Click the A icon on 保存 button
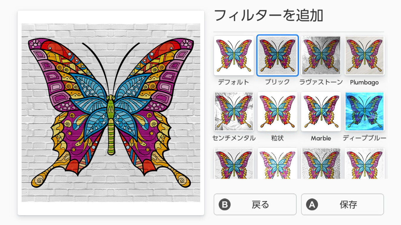Image resolution: width=401 pixels, height=225 pixels. coord(312,205)
